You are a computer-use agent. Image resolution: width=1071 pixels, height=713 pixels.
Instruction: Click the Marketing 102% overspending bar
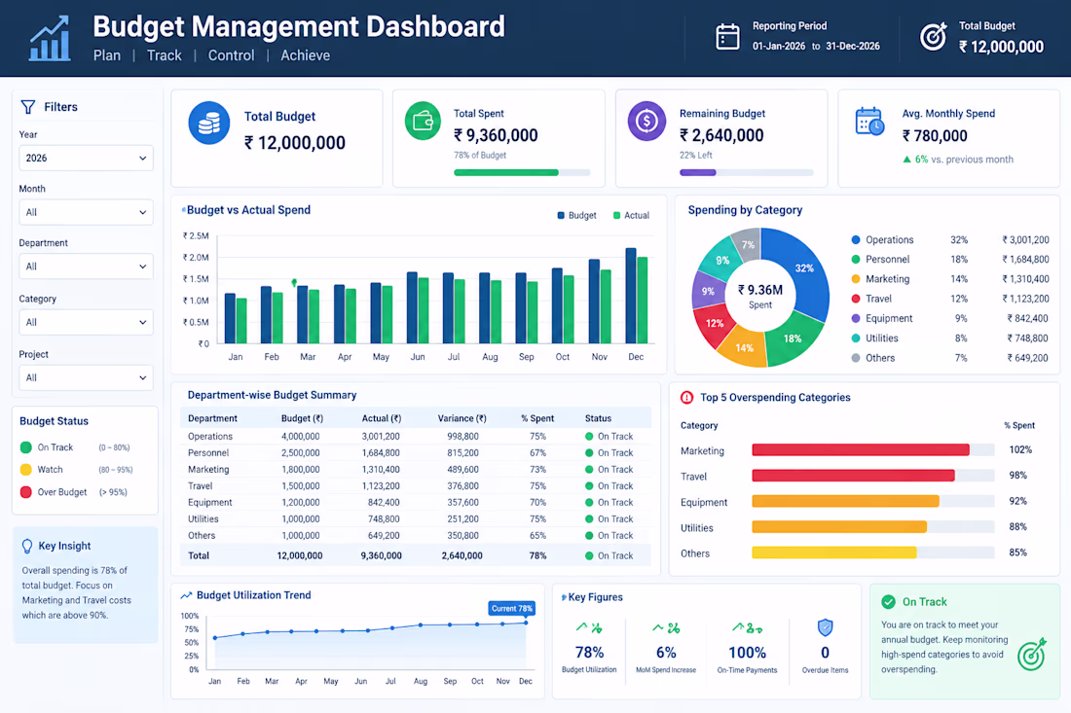pyautogui.click(x=861, y=449)
